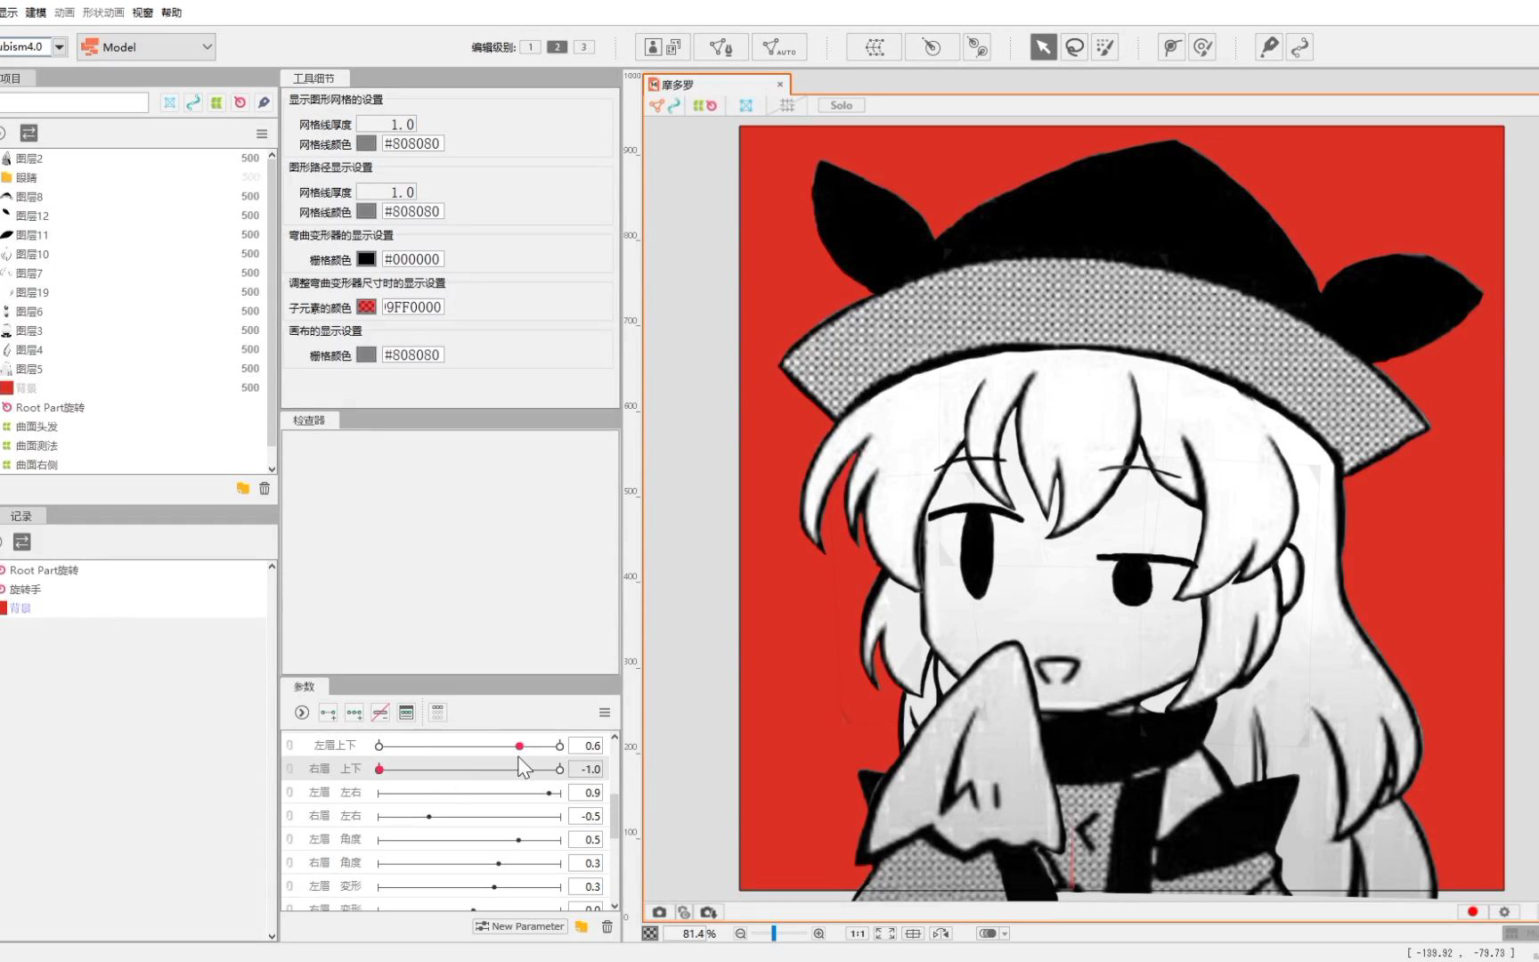The width and height of the screenshot is (1539, 962).
Task: Click the parts panel search field
Action: coord(74,103)
